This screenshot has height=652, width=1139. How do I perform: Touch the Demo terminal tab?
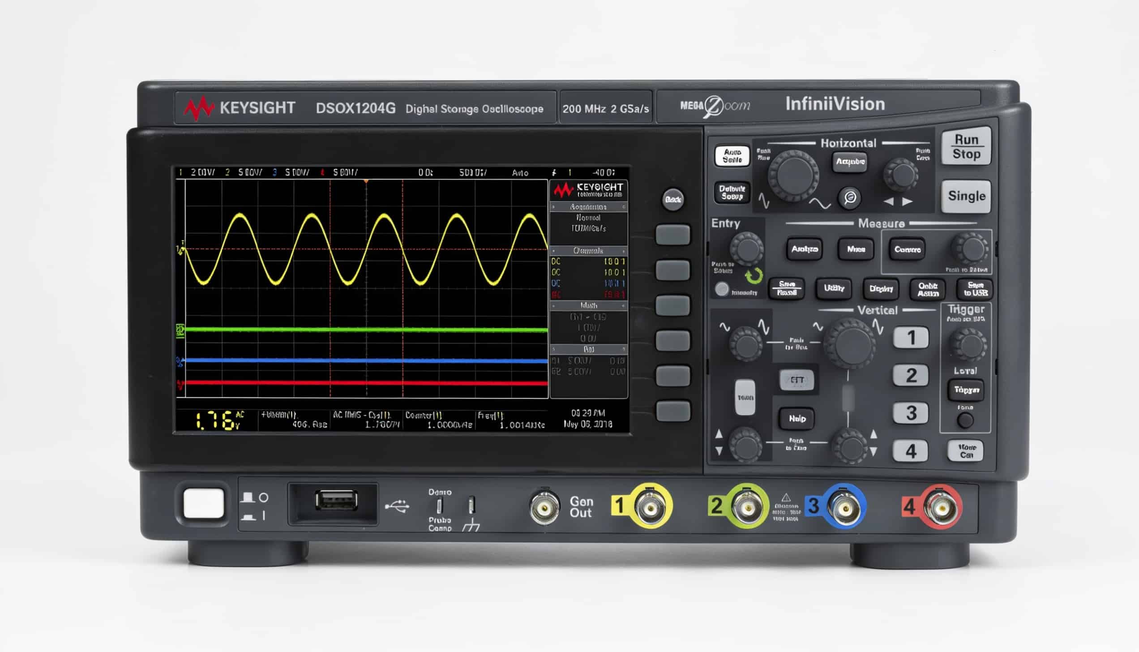440,506
